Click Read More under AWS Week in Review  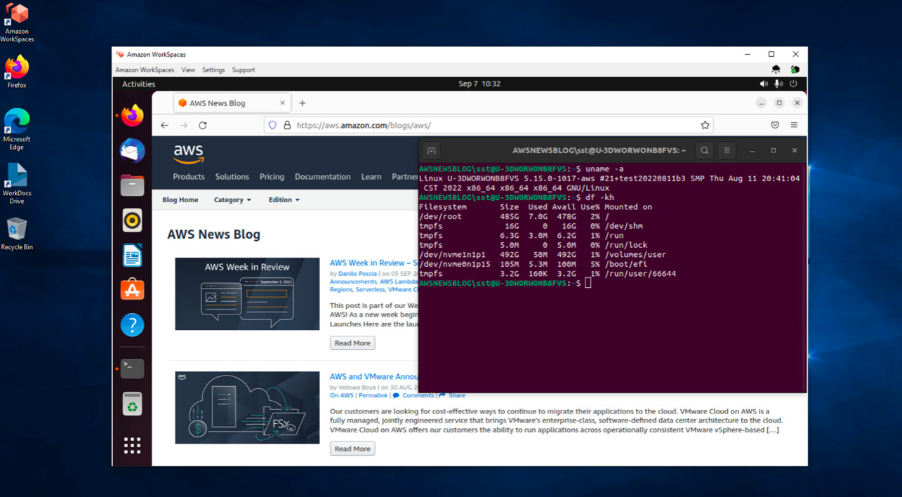point(352,343)
